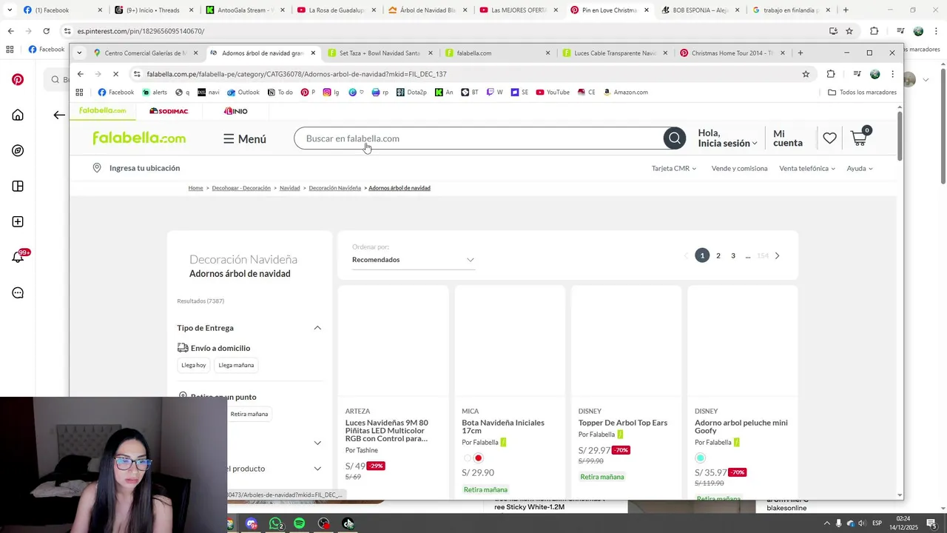Viewport: 947px width, 533px height.
Task: Switch to Luces Cable Transparente tab
Action: pos(615,53)
